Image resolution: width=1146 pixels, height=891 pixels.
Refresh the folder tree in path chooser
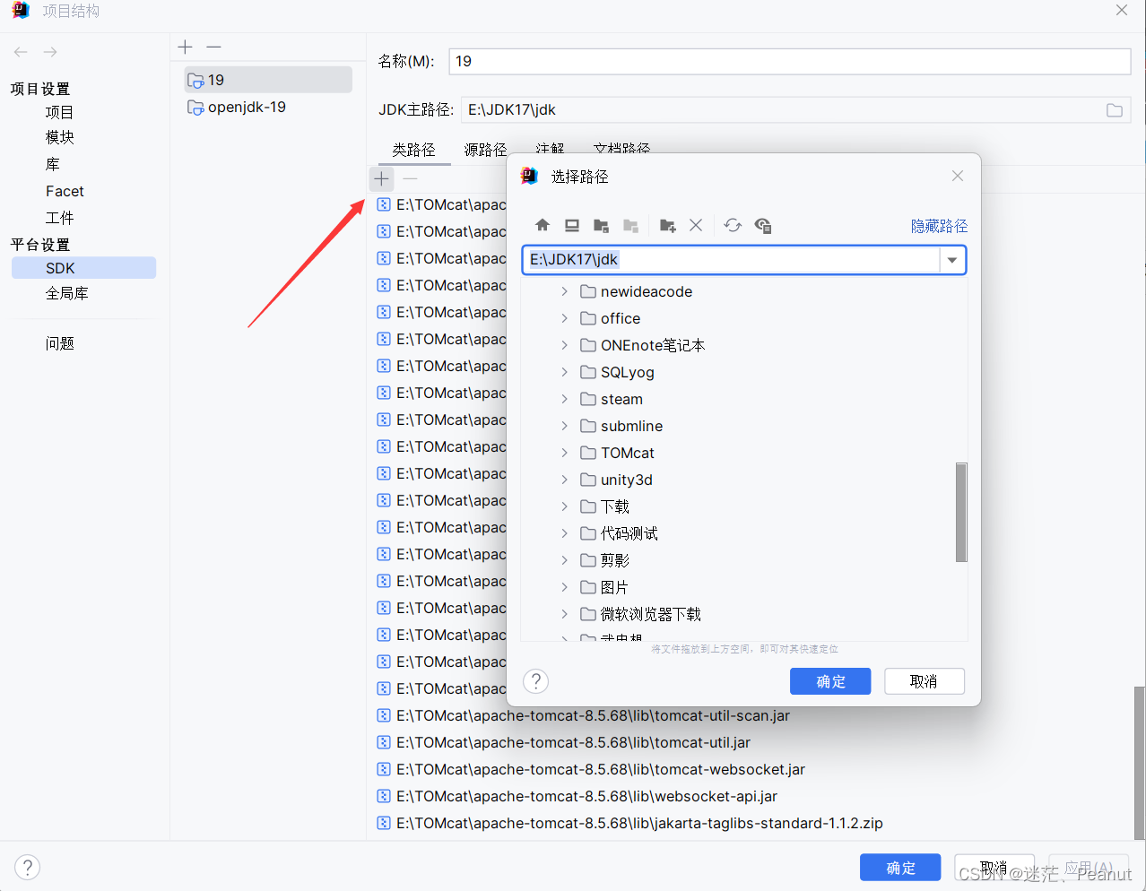click(733, 225)
